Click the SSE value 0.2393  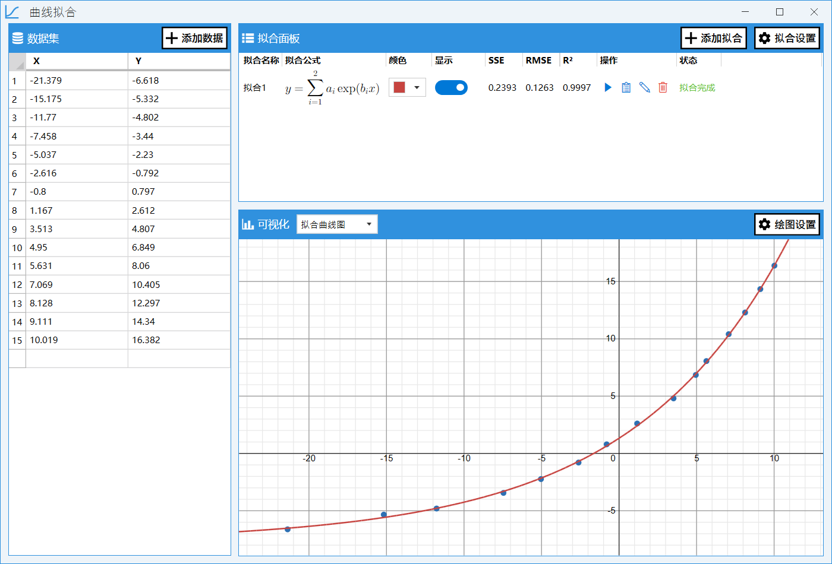click(x=502, y=87)
